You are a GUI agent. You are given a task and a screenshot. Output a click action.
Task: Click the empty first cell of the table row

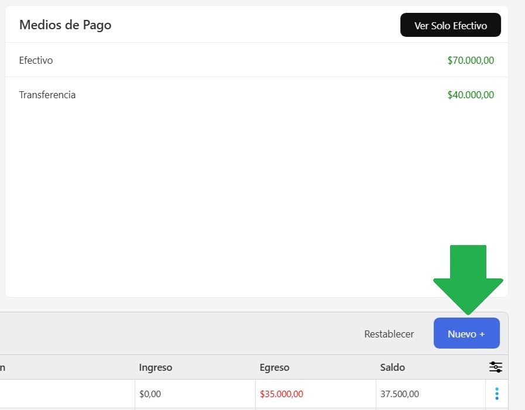coord(64,394)
